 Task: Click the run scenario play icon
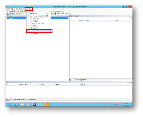16,11
